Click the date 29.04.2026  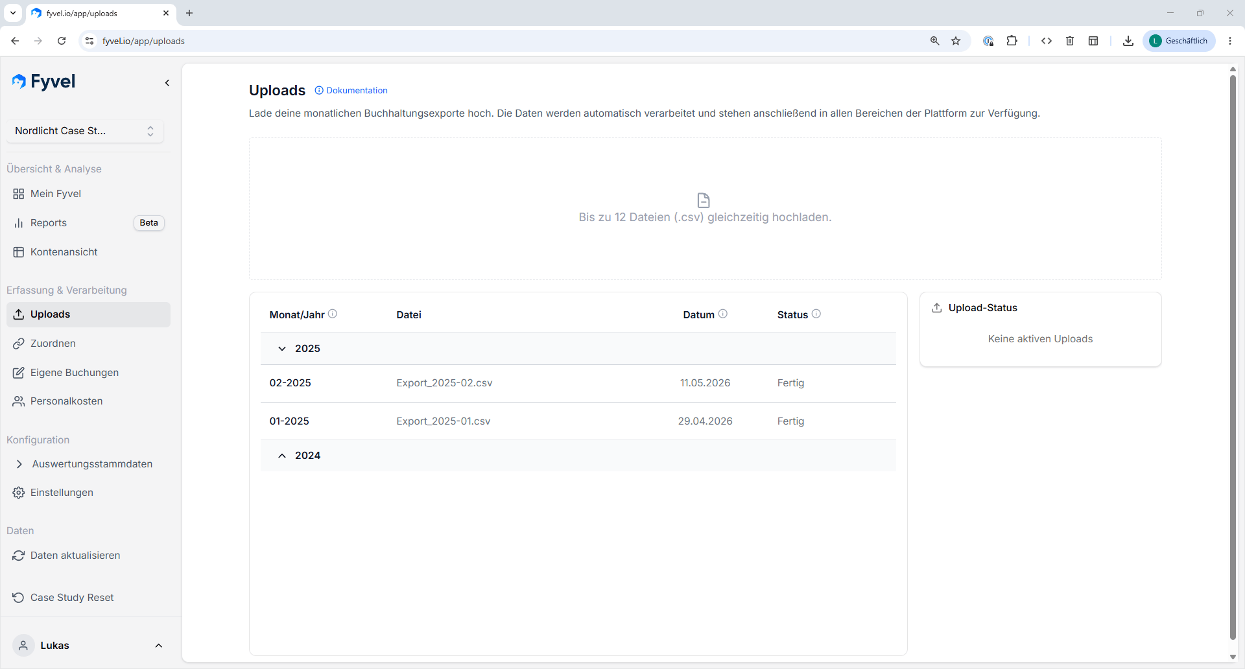pos(705,421)
